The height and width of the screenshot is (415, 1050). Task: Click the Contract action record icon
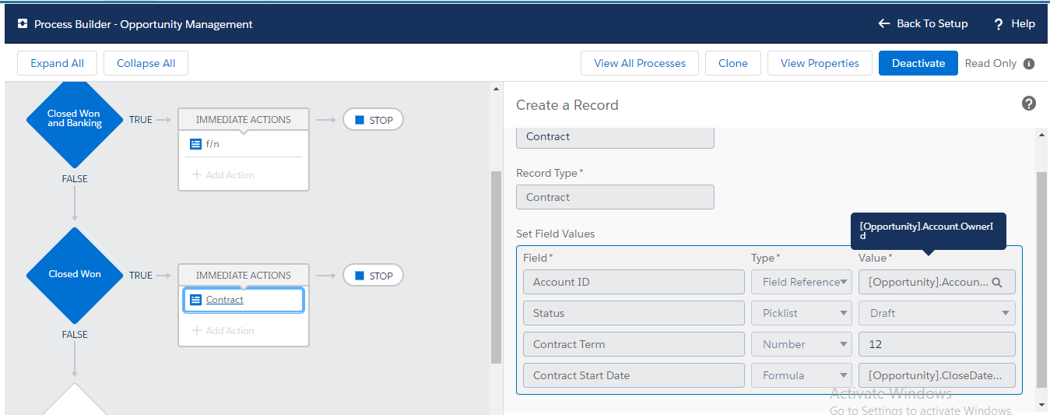tap(195, 300)
